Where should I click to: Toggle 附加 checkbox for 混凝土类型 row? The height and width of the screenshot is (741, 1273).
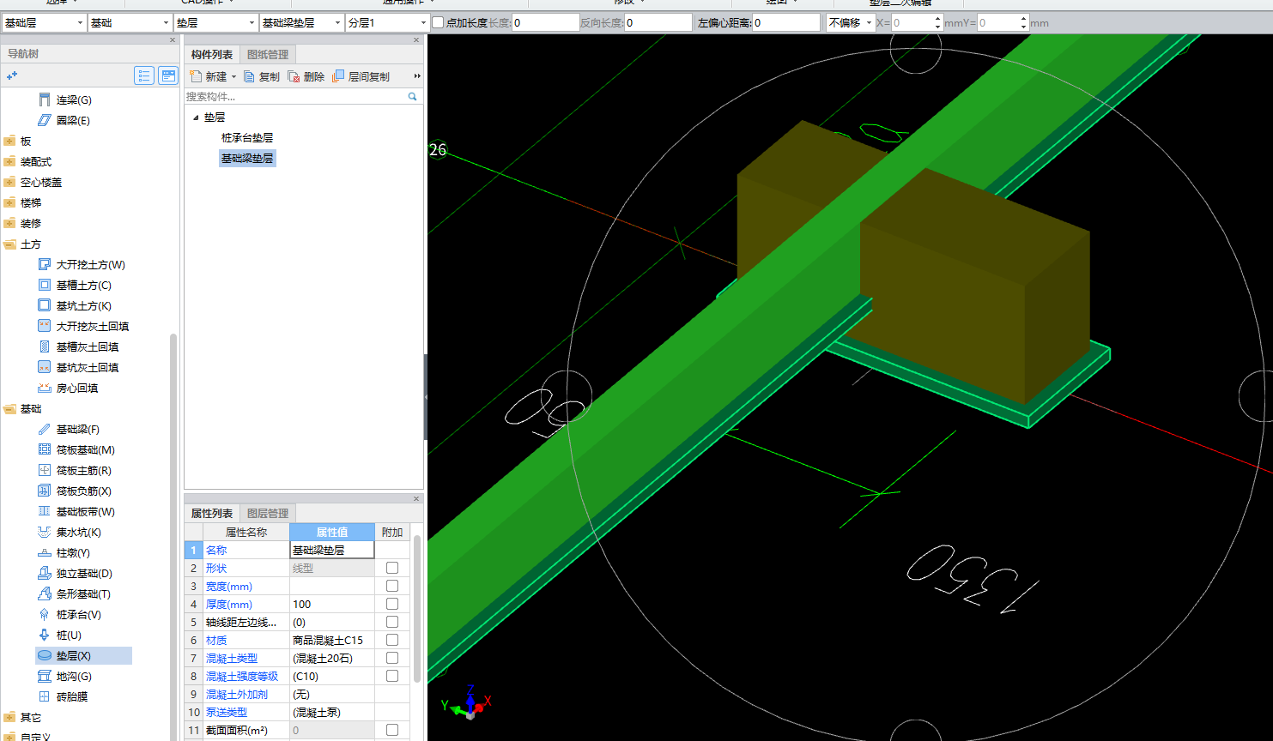[392, 658]
